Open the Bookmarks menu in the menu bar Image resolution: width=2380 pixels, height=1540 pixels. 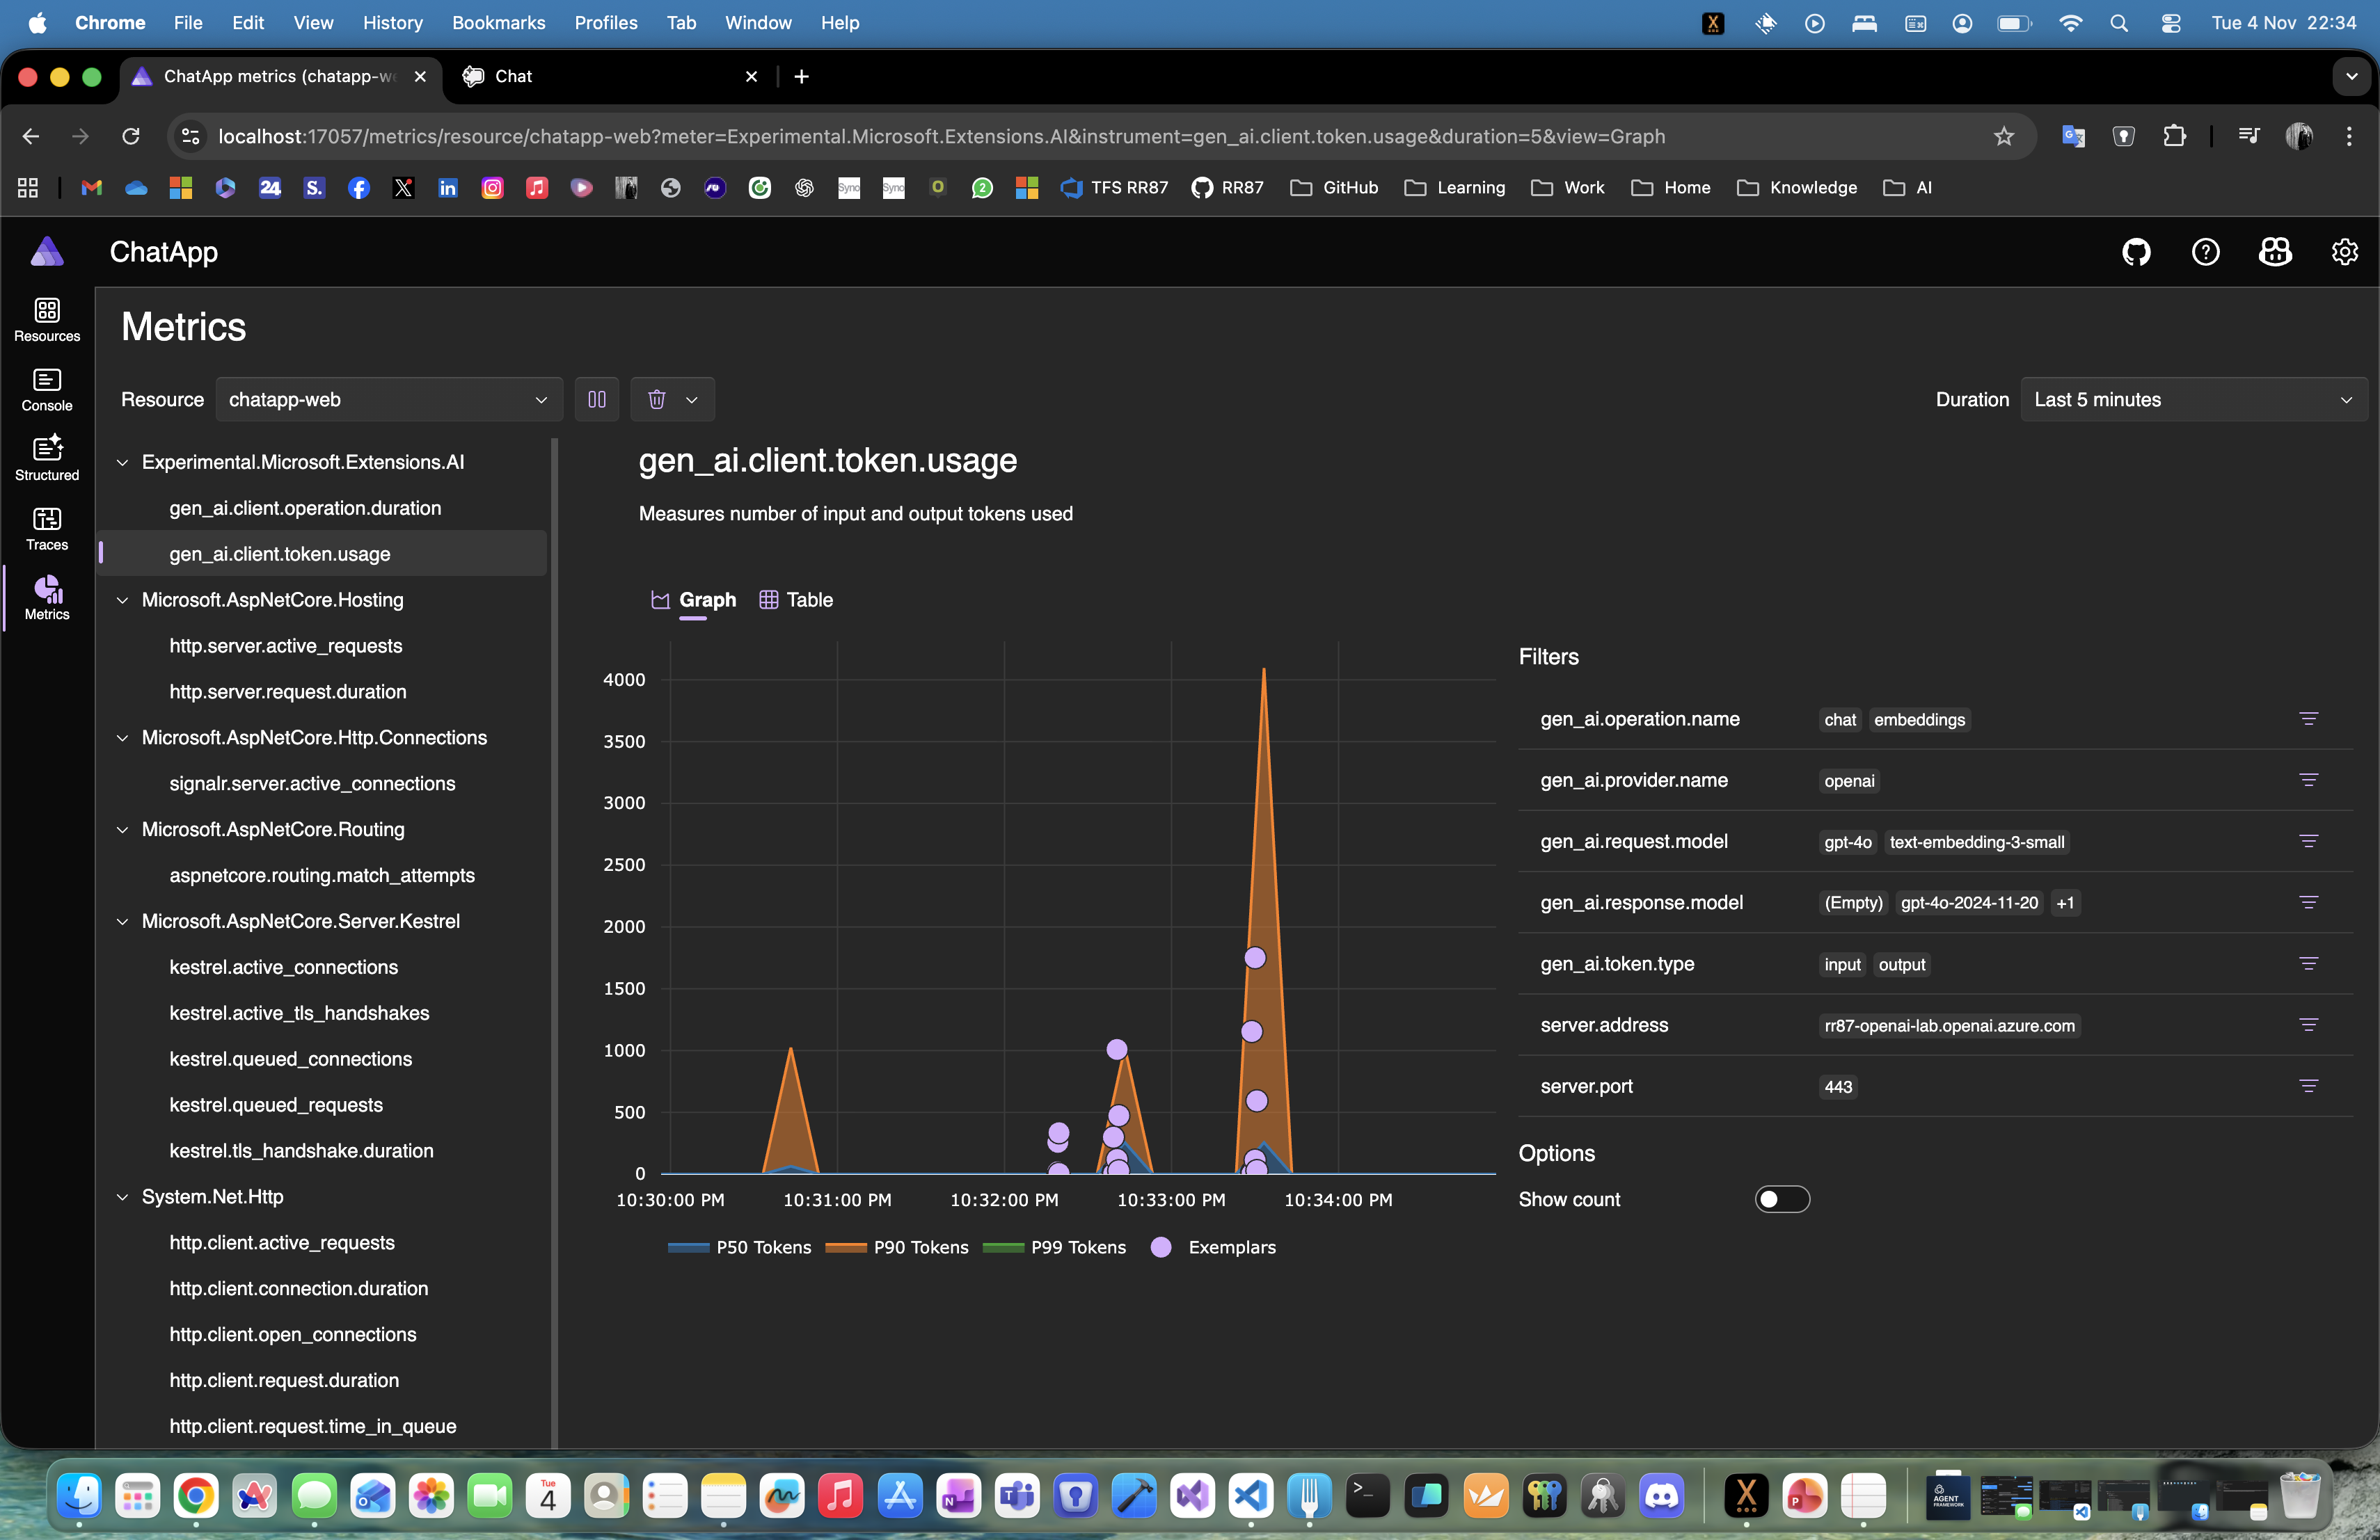coord(498,22)
